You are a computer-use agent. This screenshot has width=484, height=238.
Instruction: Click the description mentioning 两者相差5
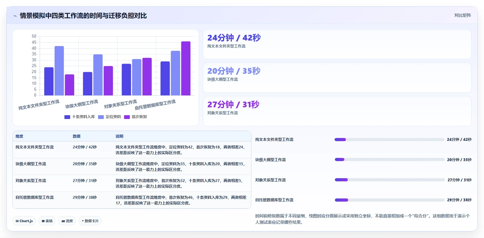pos(179,184)
